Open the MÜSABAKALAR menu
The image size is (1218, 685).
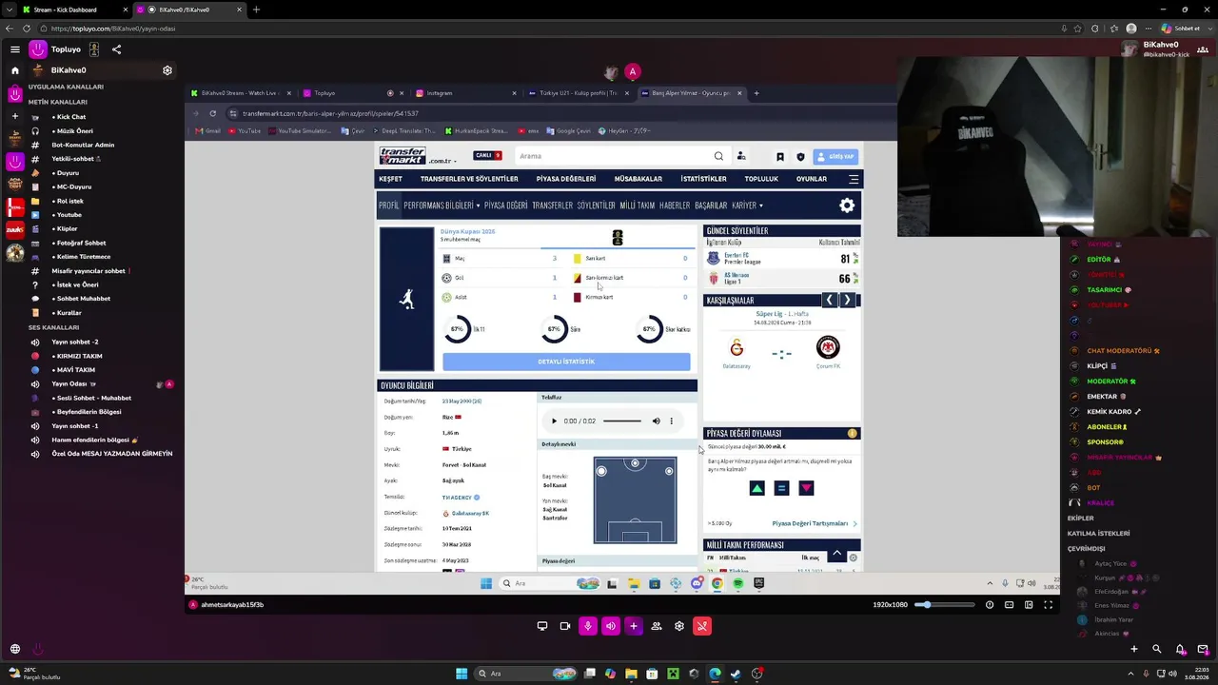pyautogui.click(x=638, y=179)
